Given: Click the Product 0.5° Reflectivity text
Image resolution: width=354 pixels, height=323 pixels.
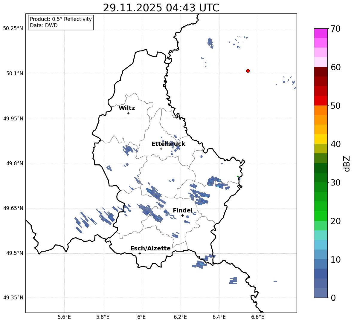Looking at the screenshot, I should point(61,19).
